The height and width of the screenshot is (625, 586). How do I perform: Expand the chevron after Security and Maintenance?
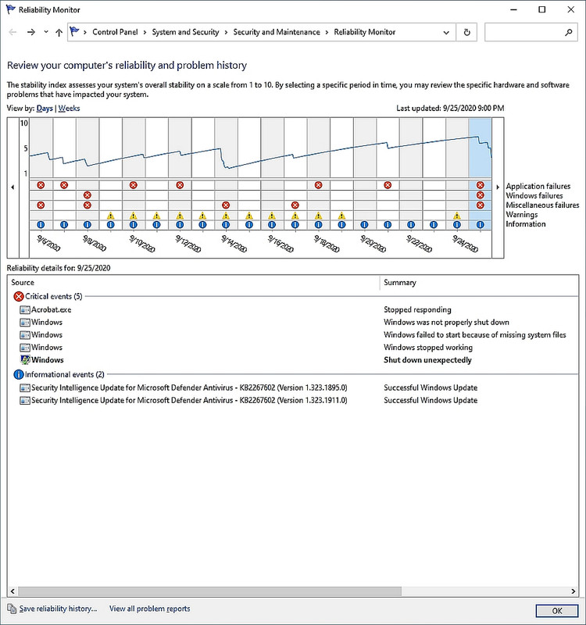click(x=327, y=32)
